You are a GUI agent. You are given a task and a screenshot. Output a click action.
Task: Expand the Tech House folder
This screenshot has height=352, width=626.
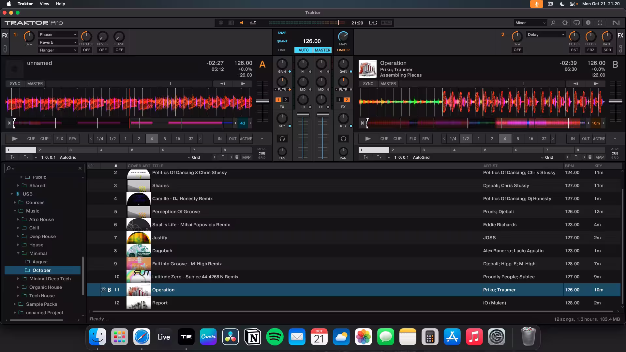pos(18,296)
